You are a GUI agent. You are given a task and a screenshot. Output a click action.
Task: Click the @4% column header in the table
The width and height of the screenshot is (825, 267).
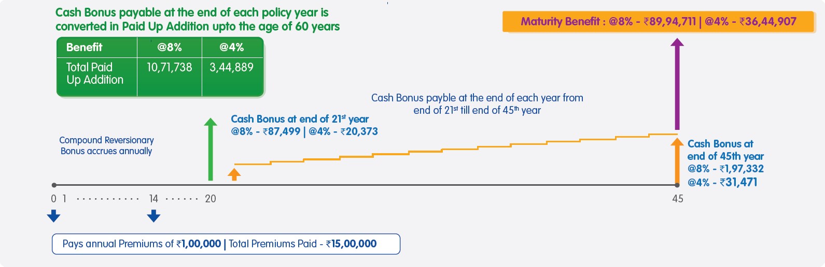click(x=232, y=48)
